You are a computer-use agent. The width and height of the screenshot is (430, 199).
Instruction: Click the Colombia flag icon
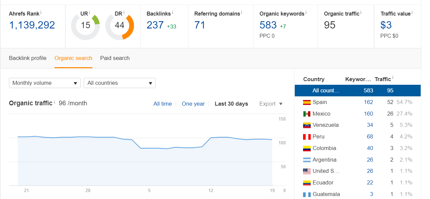(307, 148)
